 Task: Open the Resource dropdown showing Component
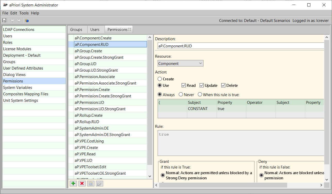click(x=180, y=63)
